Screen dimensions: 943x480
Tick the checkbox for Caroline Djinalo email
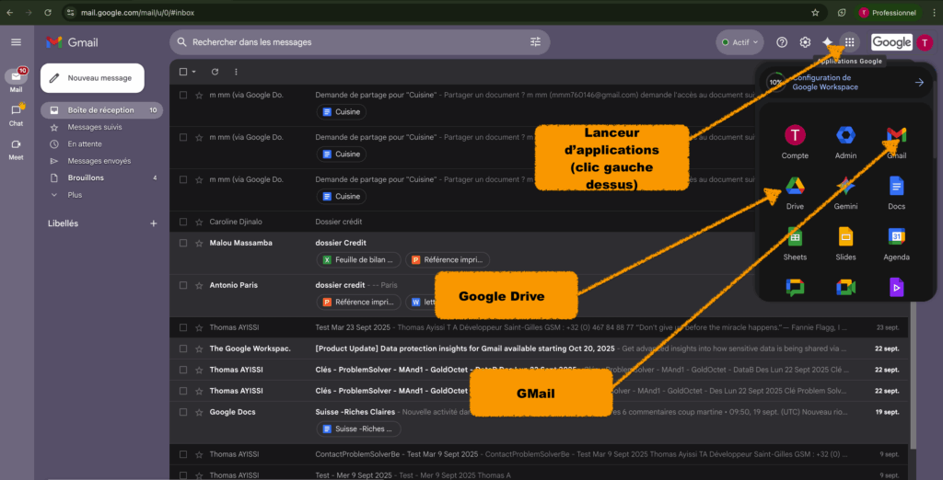[x=183, y=222]
